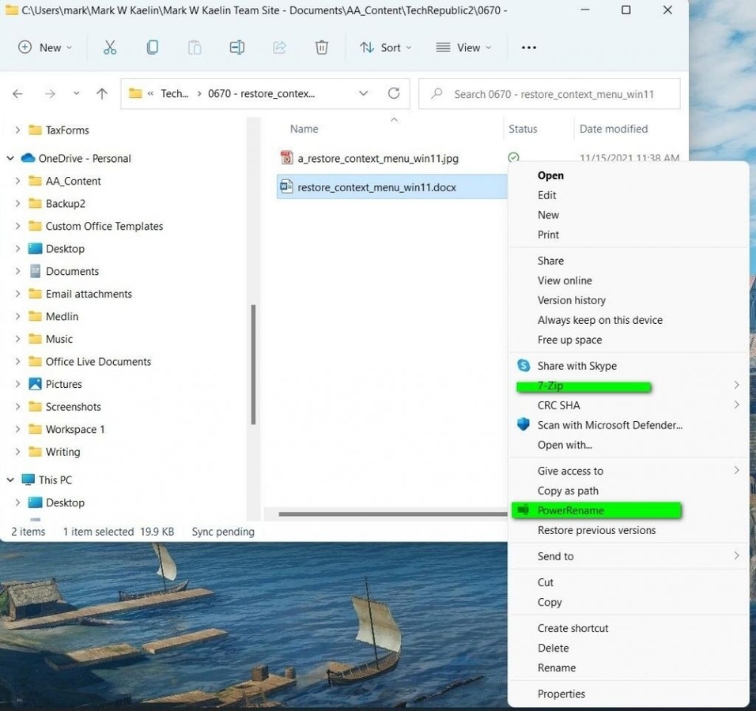756x711 pixels.
Task: Click the Delete trash icon in the toolbar
Action: coord(321,47)
